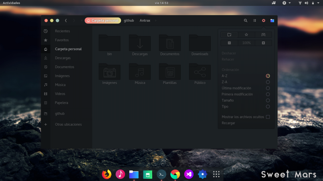Switch to list view in Files

coord(255,20)
